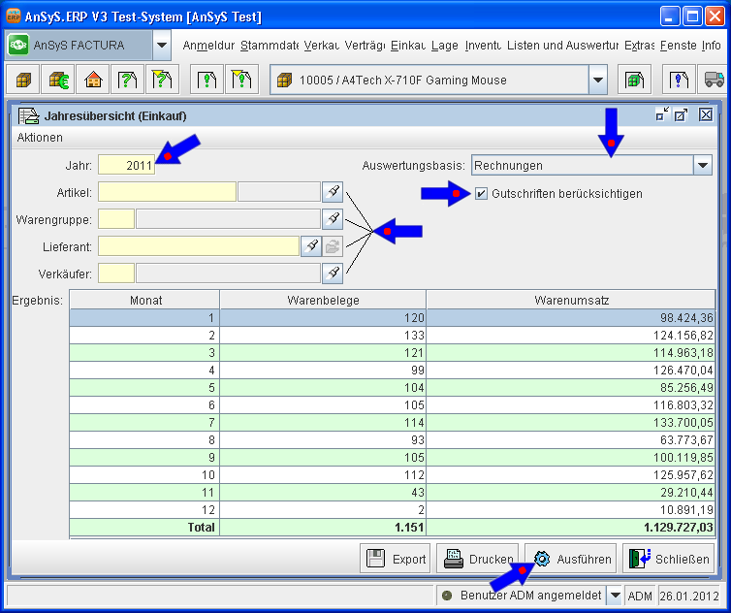Screen dimensions: 731x613
Task: Click the Export button
Action: 397,559
